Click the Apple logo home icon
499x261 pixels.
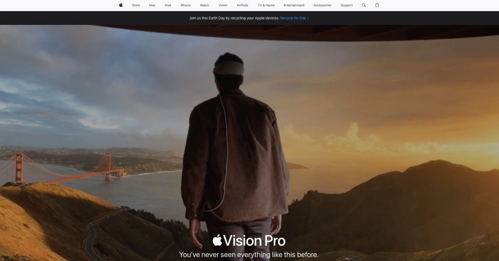(x=121, y=5)
